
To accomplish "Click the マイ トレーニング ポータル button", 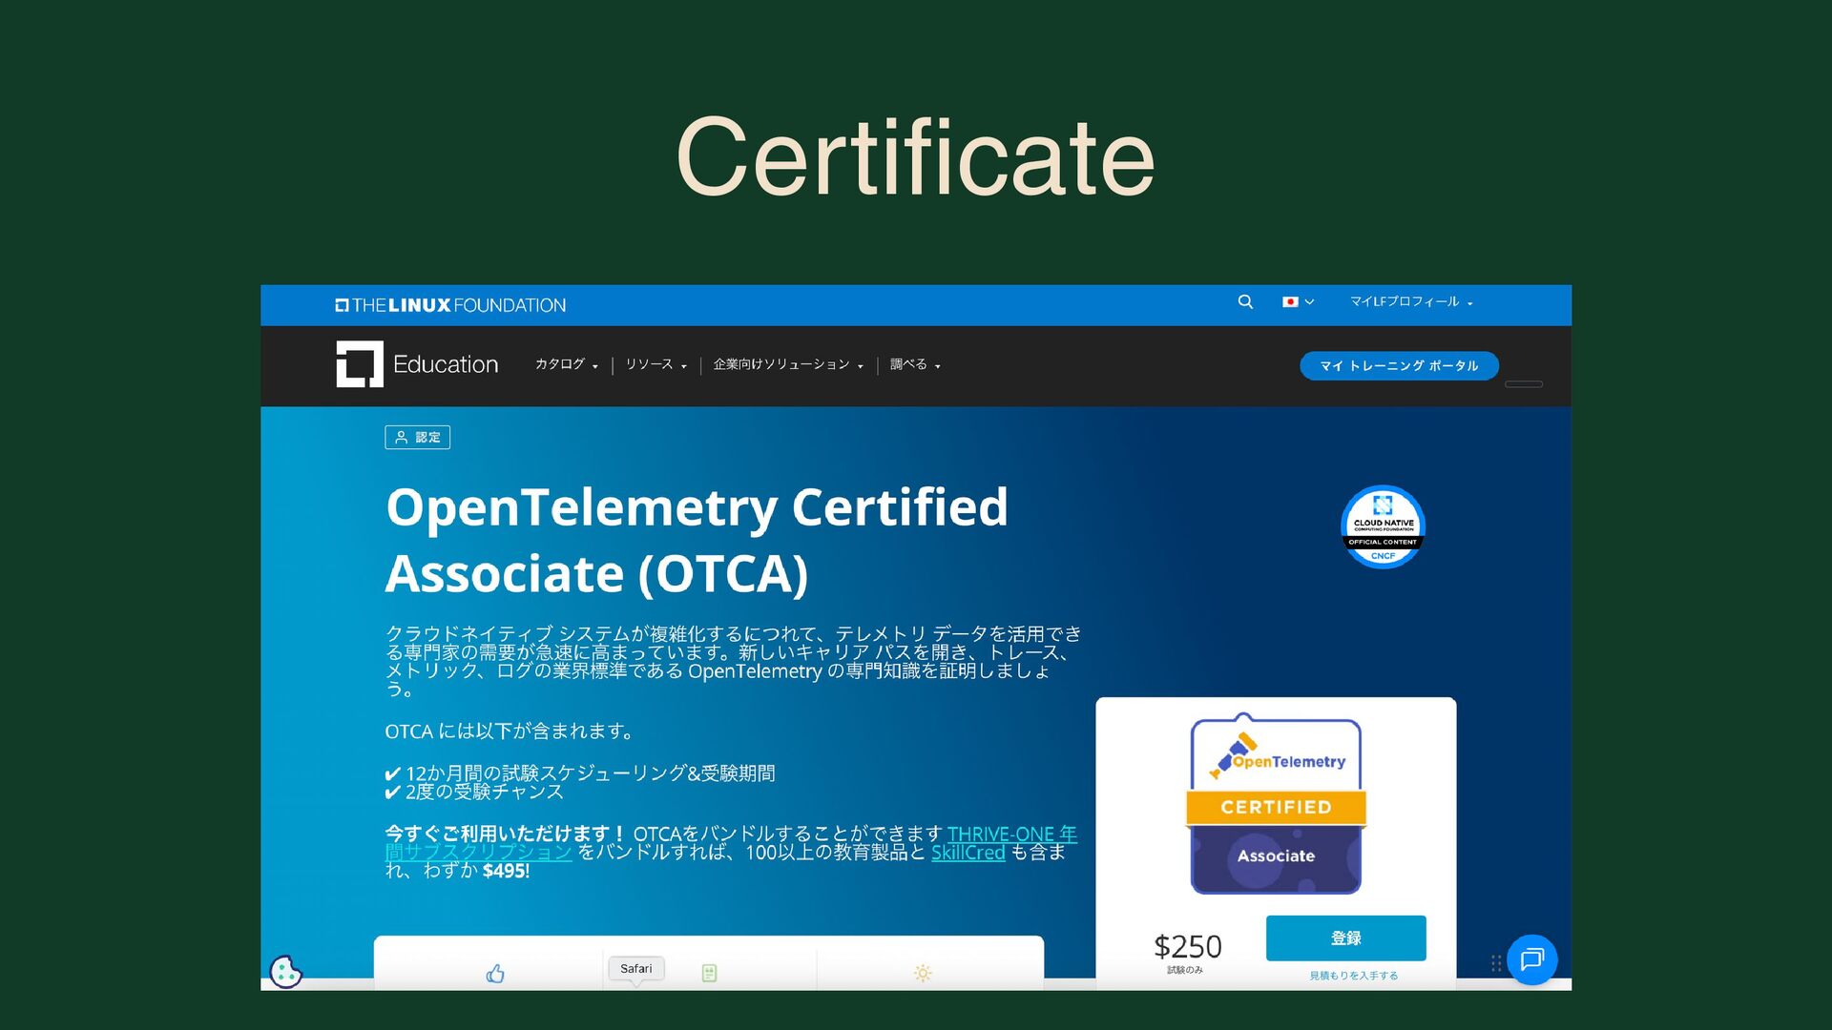I will [1399, 365].
